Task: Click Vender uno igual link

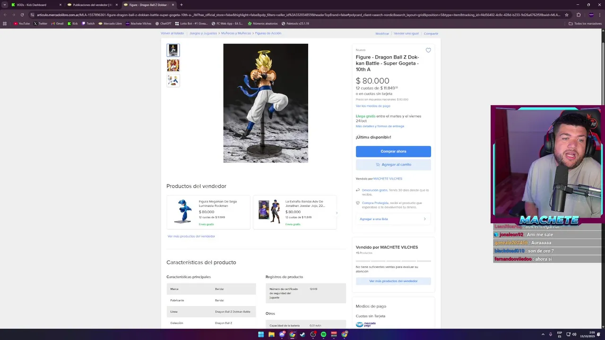Action: 406,34
